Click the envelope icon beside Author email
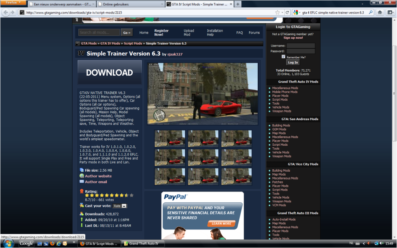Screen dimensions: 397x248 point(81,181)
